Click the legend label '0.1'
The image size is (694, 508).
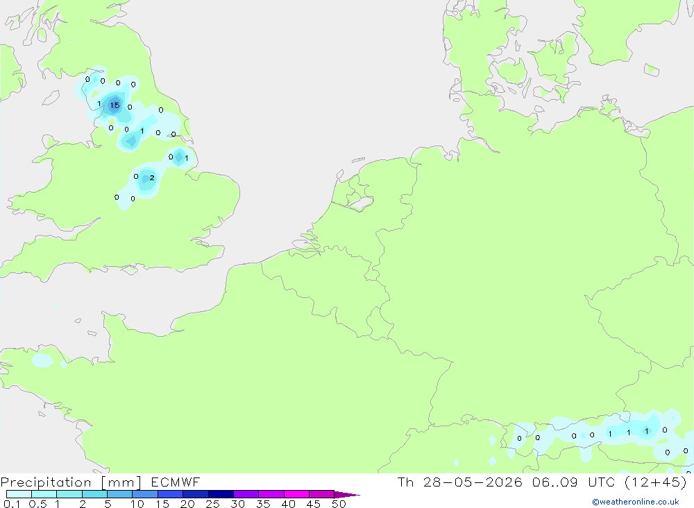(x=12, y=504)
